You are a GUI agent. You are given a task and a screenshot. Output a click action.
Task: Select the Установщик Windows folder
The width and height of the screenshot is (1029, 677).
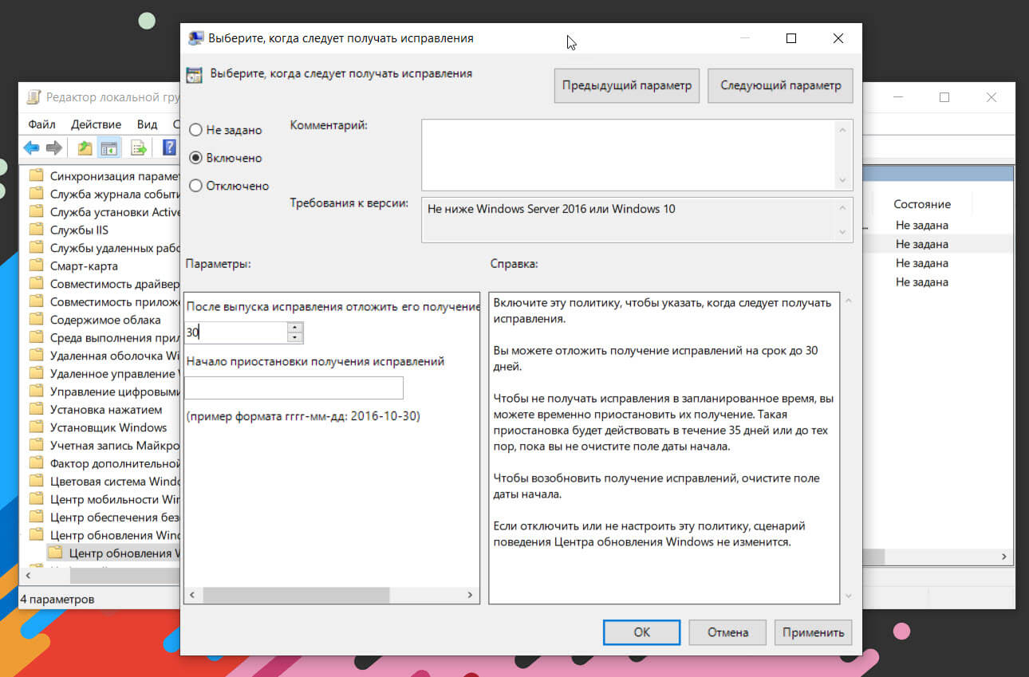point(97,427)
